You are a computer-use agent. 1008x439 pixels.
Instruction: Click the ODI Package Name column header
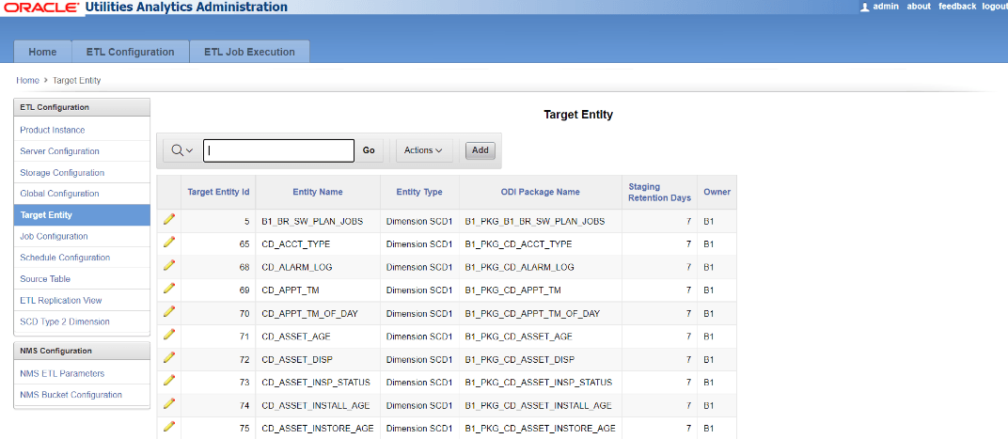(540, 192)
